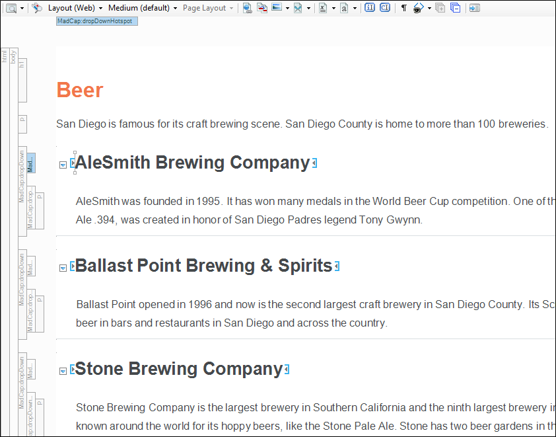556x437 pixels.
Task: Click the Insert Character icon
Action: (x=344, y=8)
